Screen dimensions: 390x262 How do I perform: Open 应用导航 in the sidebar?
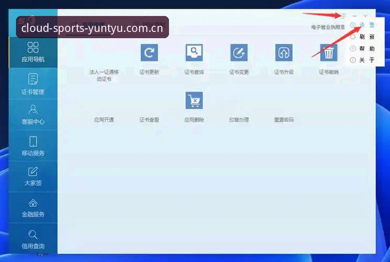pyautogui.click(x=33, y=52)
